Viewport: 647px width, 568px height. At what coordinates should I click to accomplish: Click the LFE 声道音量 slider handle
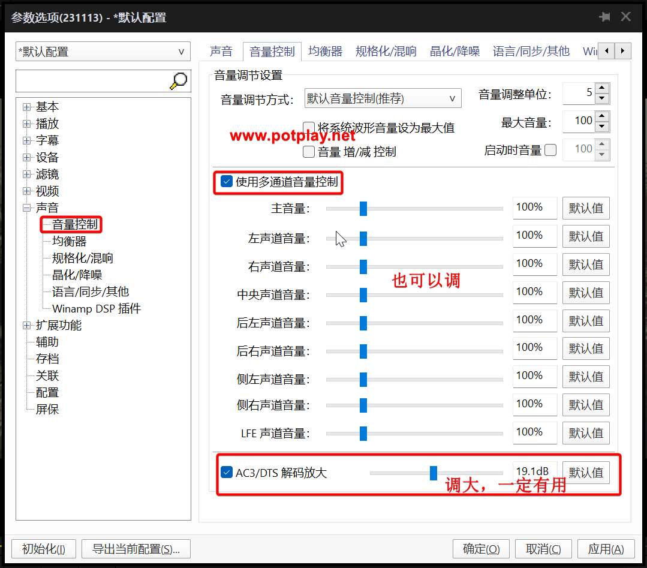coord(363,434)
